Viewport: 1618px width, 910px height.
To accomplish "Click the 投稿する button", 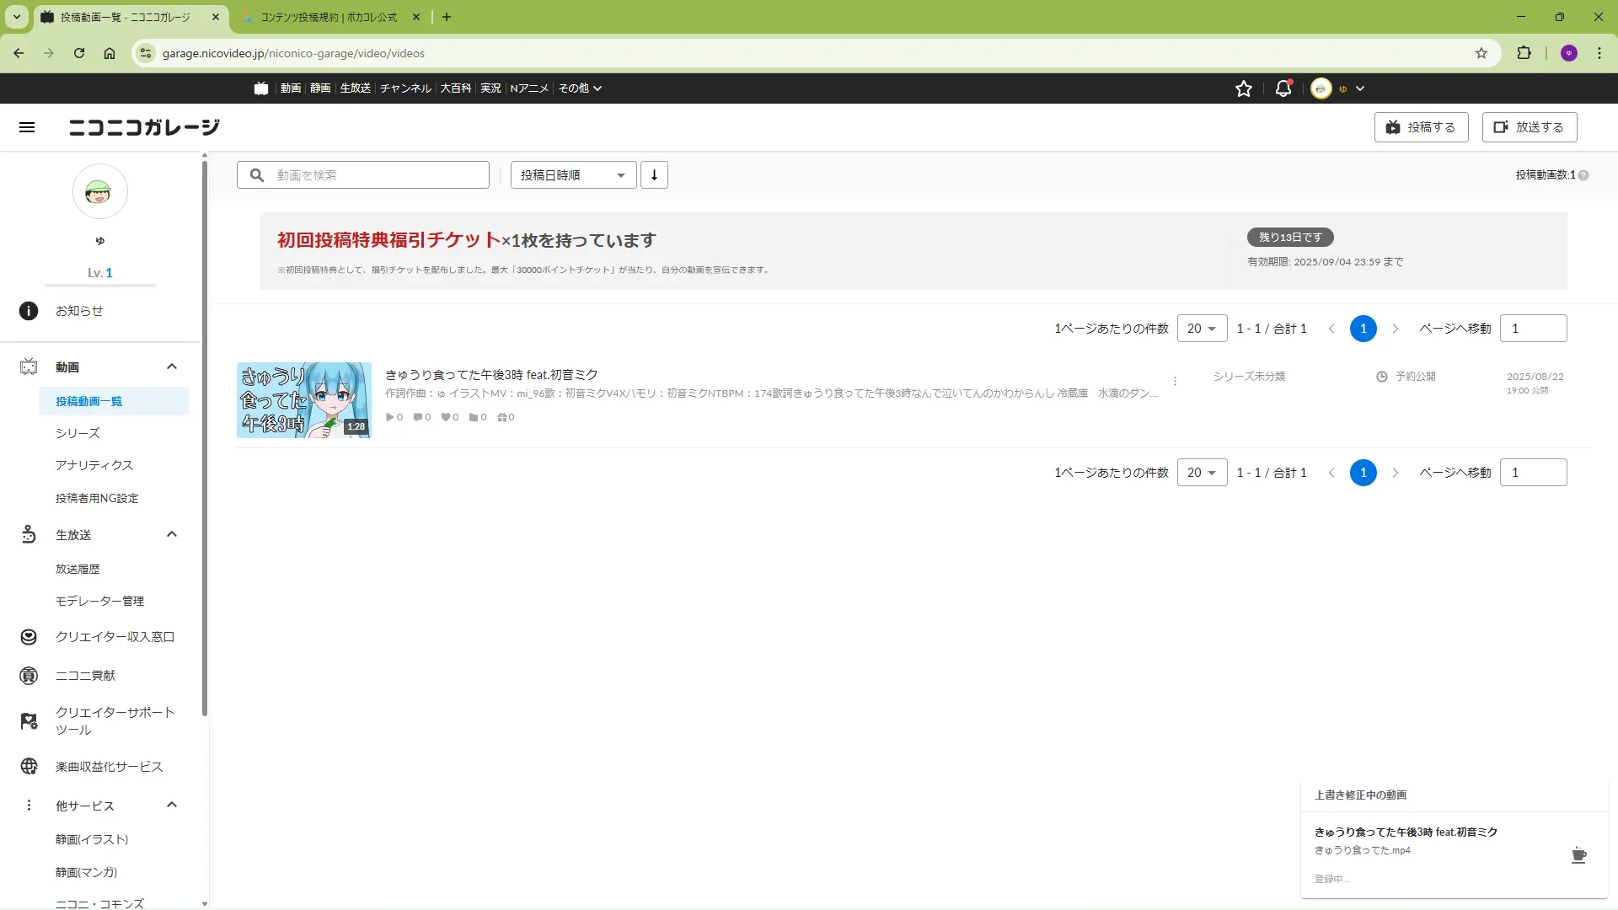I will pos(1421,127).
